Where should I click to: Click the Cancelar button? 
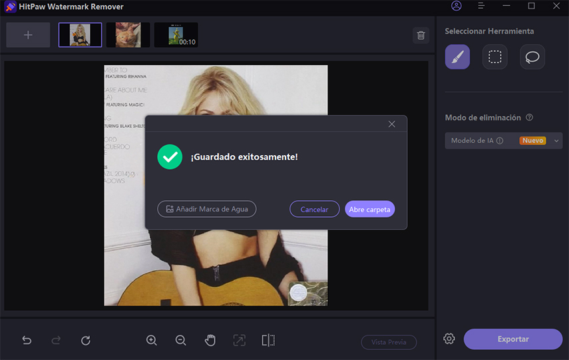pos(314,209)
